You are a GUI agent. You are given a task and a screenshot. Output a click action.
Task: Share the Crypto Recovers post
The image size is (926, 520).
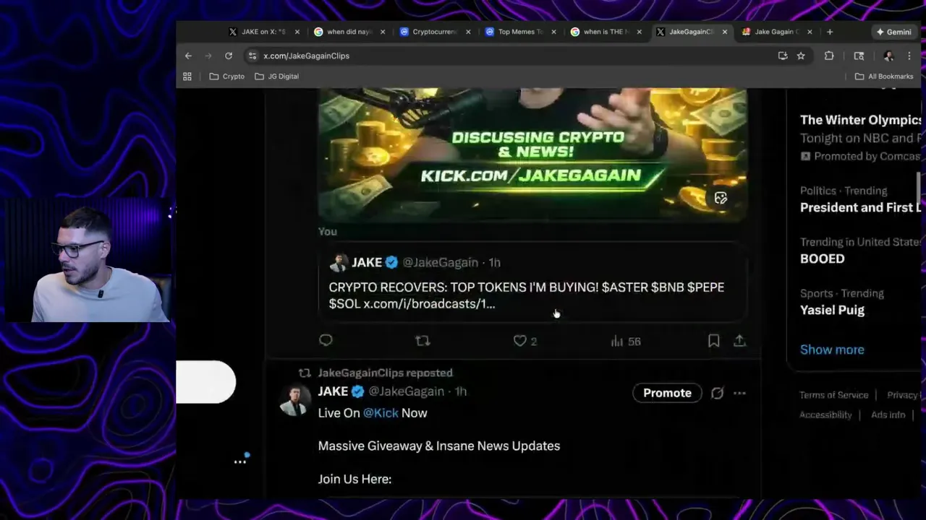point(739,340)
